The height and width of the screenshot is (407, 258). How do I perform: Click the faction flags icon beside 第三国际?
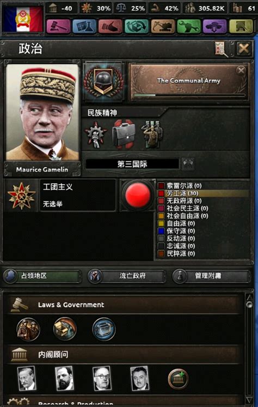coord(188,164)
